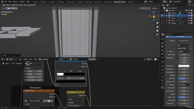Unlink Cloth material X button in header
Screen dimensions: 194x109
pos(95,59)
